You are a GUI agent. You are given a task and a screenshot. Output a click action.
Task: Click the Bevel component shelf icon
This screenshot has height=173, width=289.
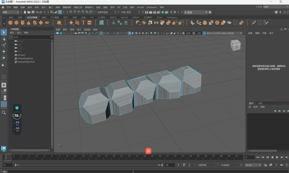pos(205,23)
